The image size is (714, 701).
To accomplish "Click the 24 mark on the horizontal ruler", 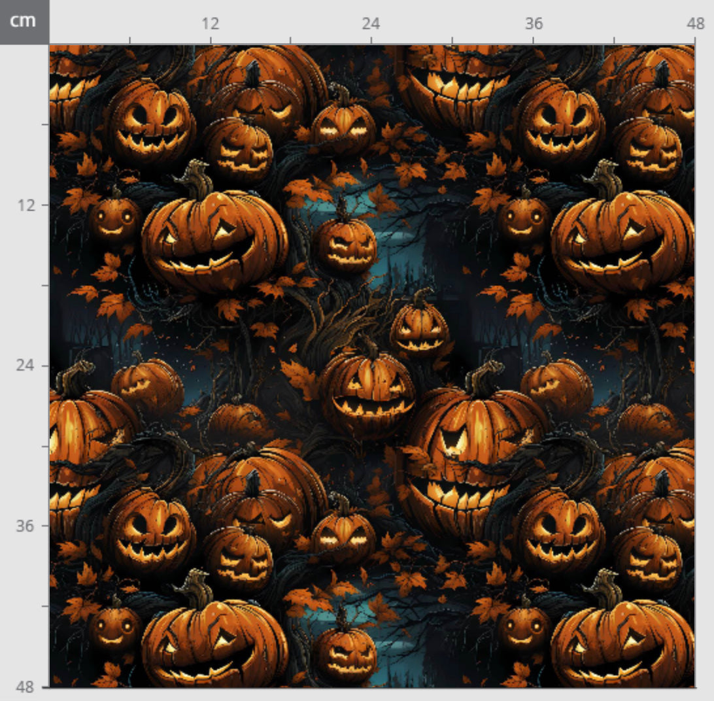I will coord(371,24).
